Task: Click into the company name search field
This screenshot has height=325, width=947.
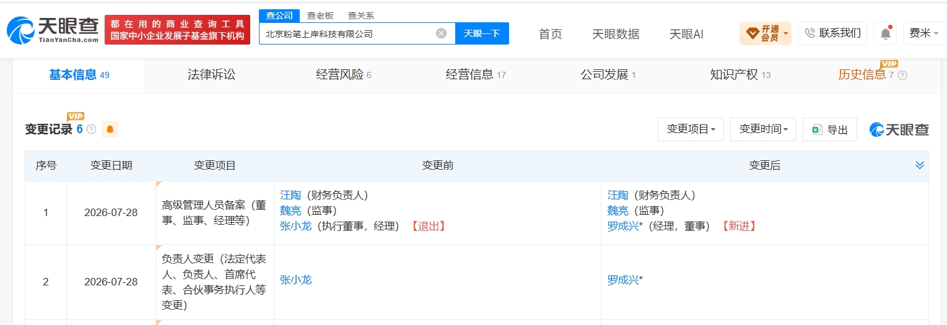Action: pos(347,33)
